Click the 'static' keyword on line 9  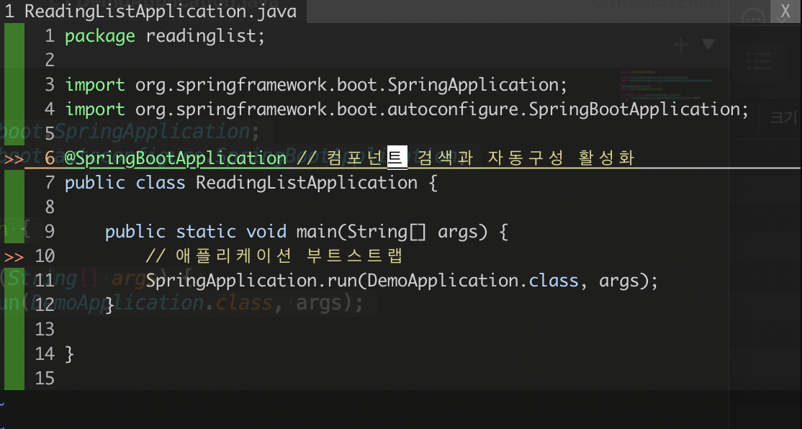click(206, 232)
